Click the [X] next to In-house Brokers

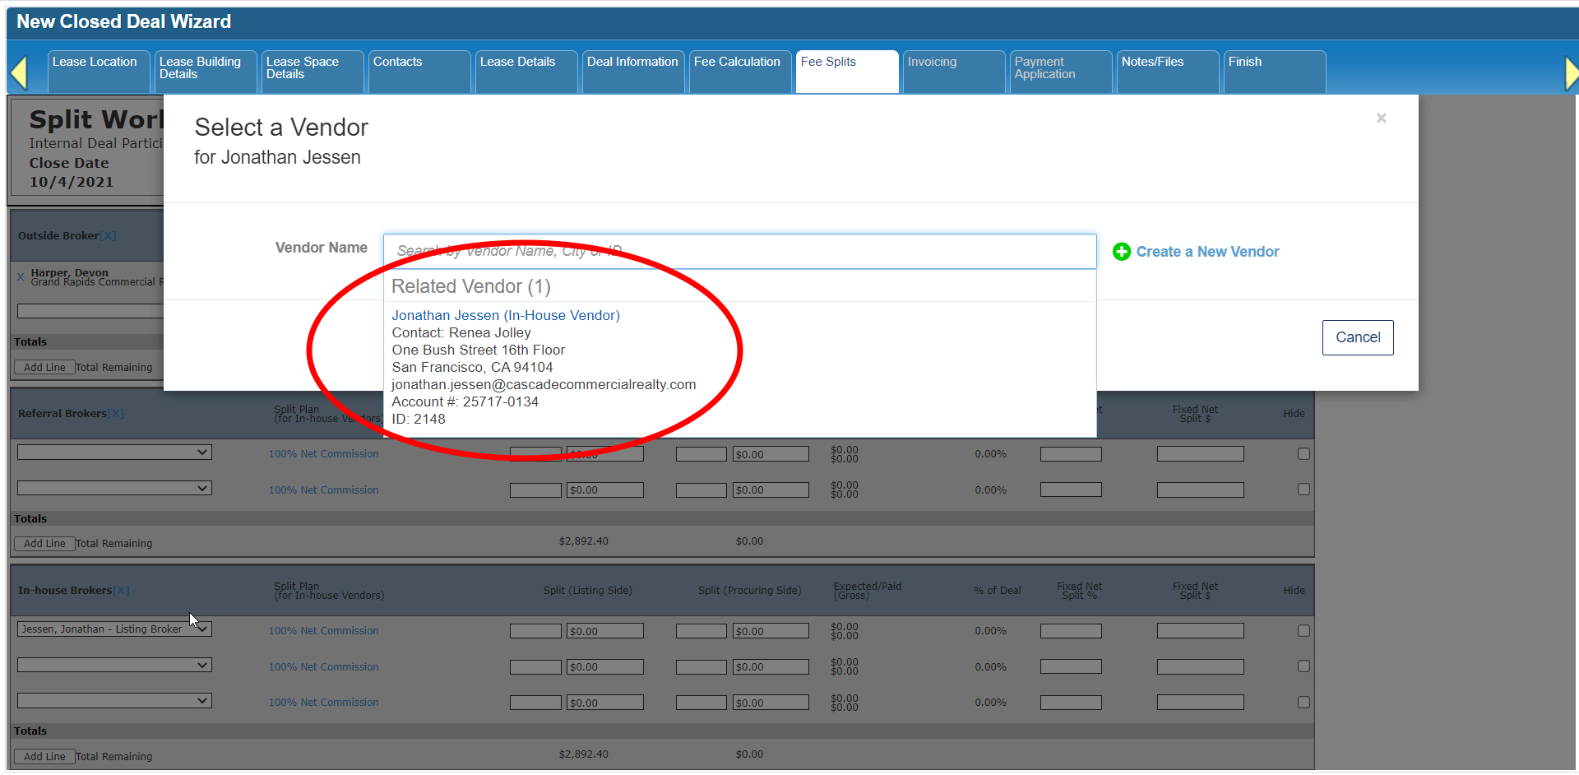(x=121, y=591)
